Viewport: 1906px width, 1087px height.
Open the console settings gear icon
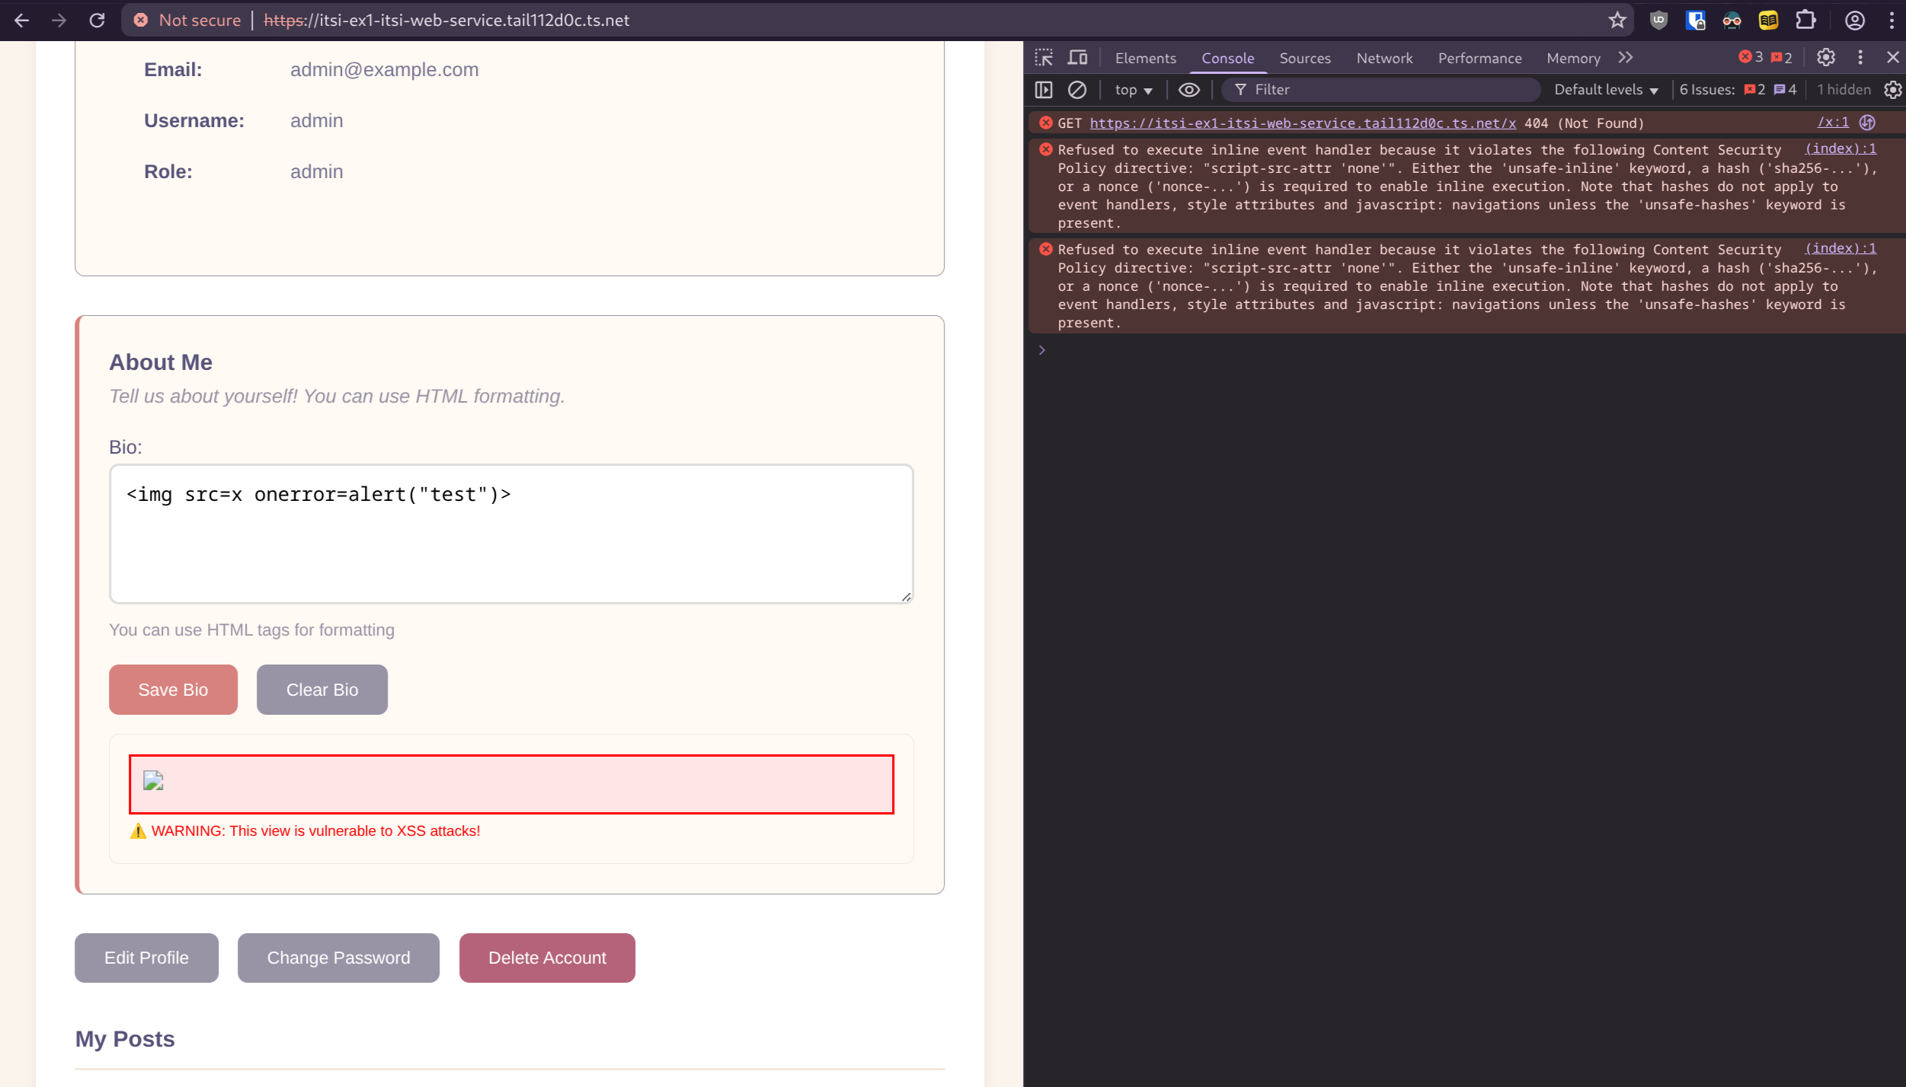coord(1892,90)
